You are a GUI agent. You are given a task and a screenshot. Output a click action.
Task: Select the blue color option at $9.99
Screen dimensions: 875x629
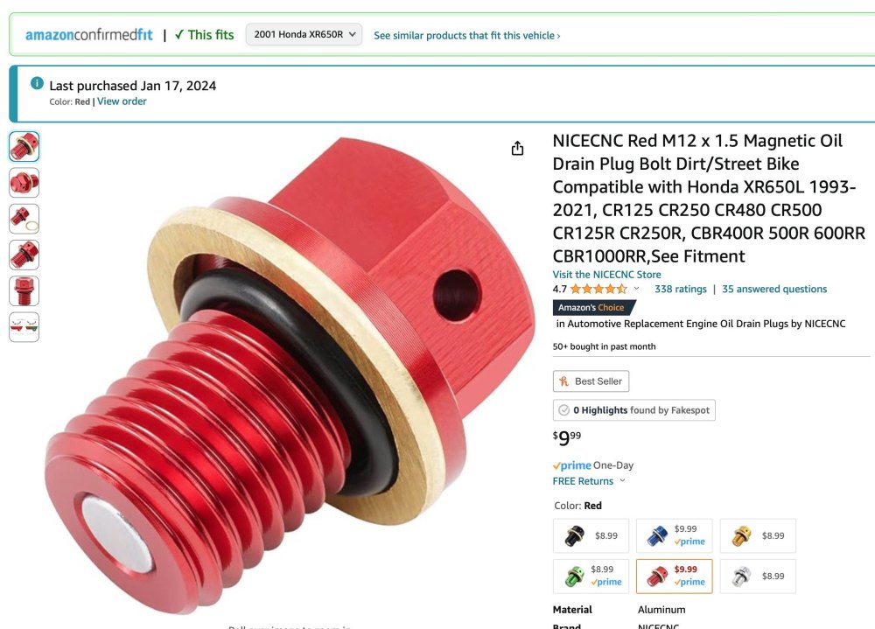point(674,535)
